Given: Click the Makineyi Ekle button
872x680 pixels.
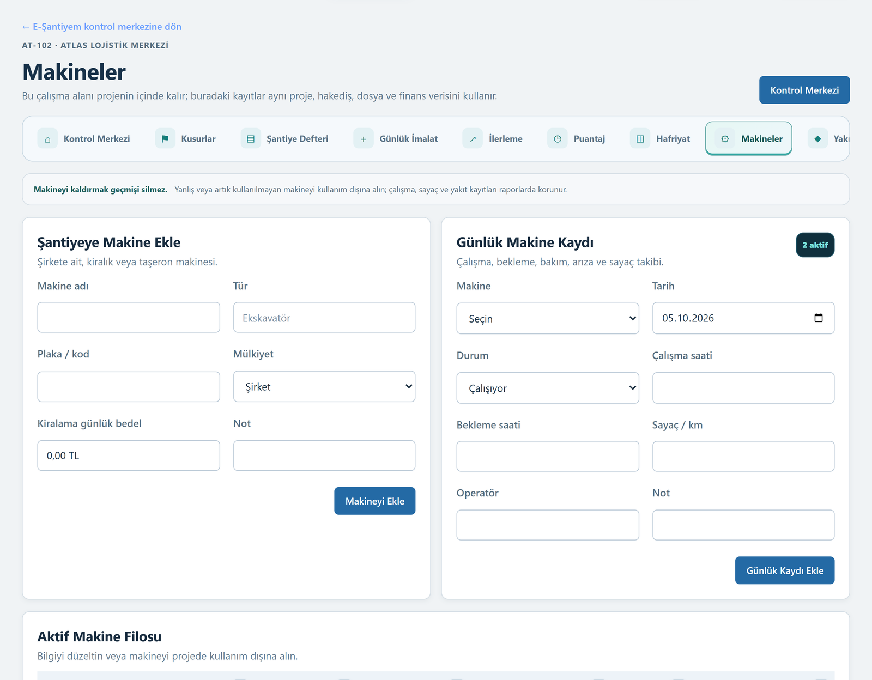Looking at the screenshot, I should coord(375,501).
